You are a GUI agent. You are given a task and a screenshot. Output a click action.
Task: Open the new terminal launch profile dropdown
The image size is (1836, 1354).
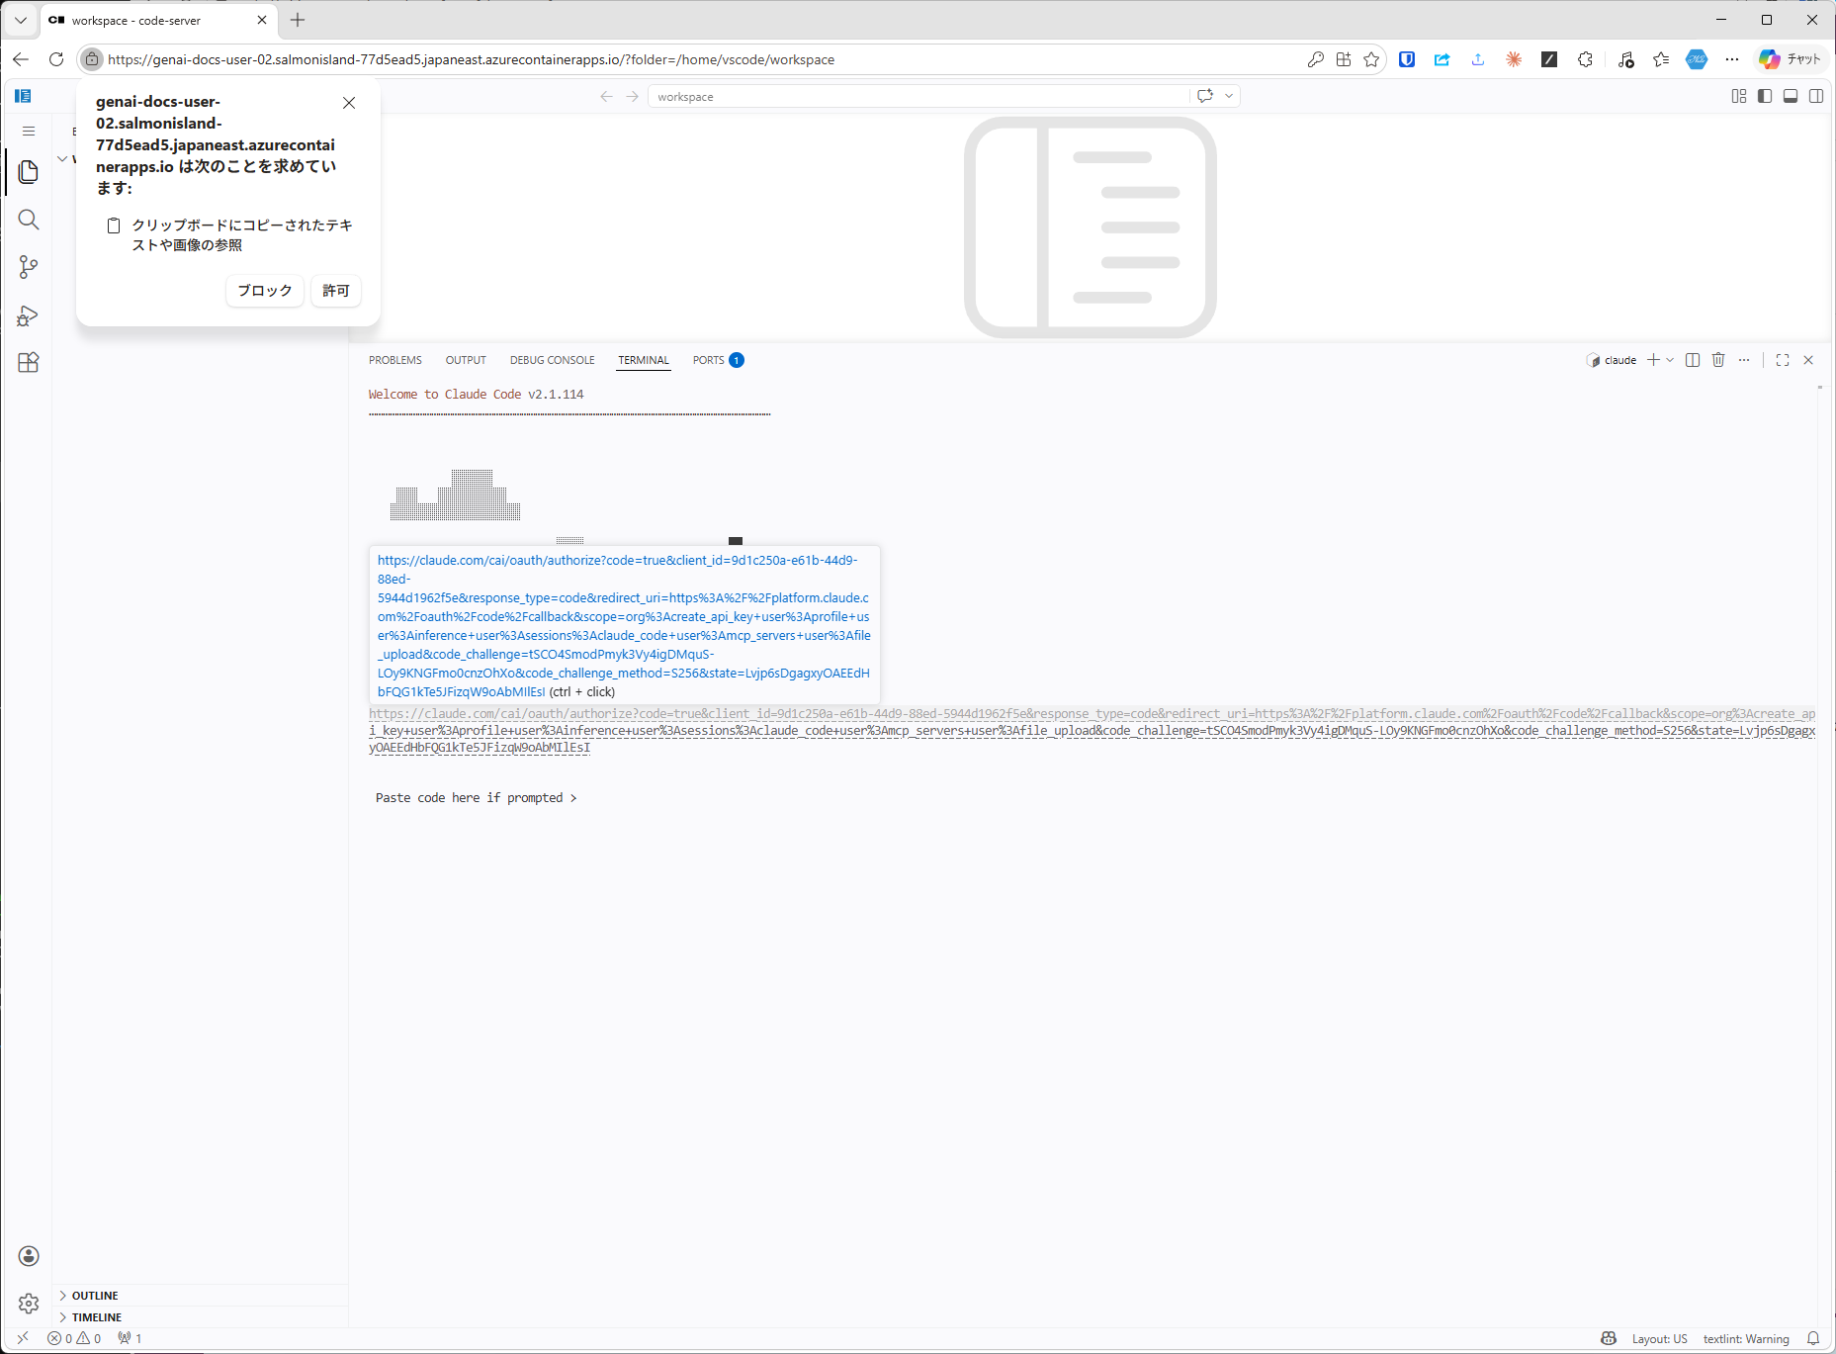(x=1670, y=360)
